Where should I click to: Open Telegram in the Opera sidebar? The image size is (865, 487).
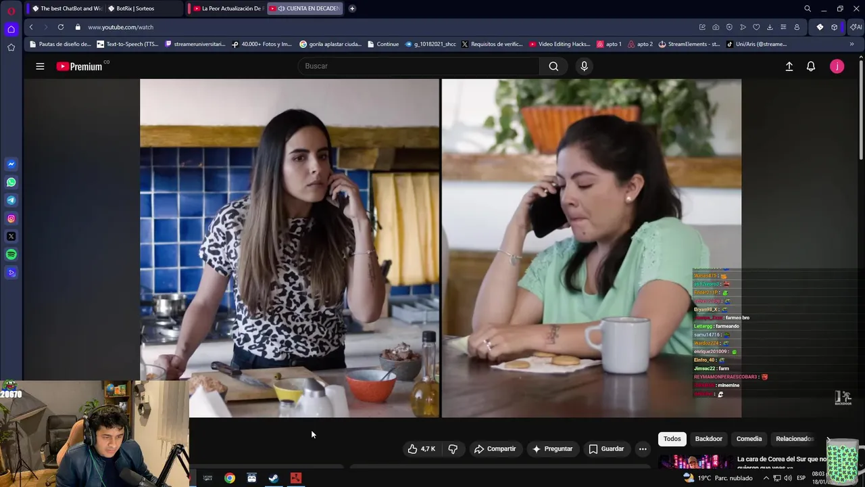(11, 200)
